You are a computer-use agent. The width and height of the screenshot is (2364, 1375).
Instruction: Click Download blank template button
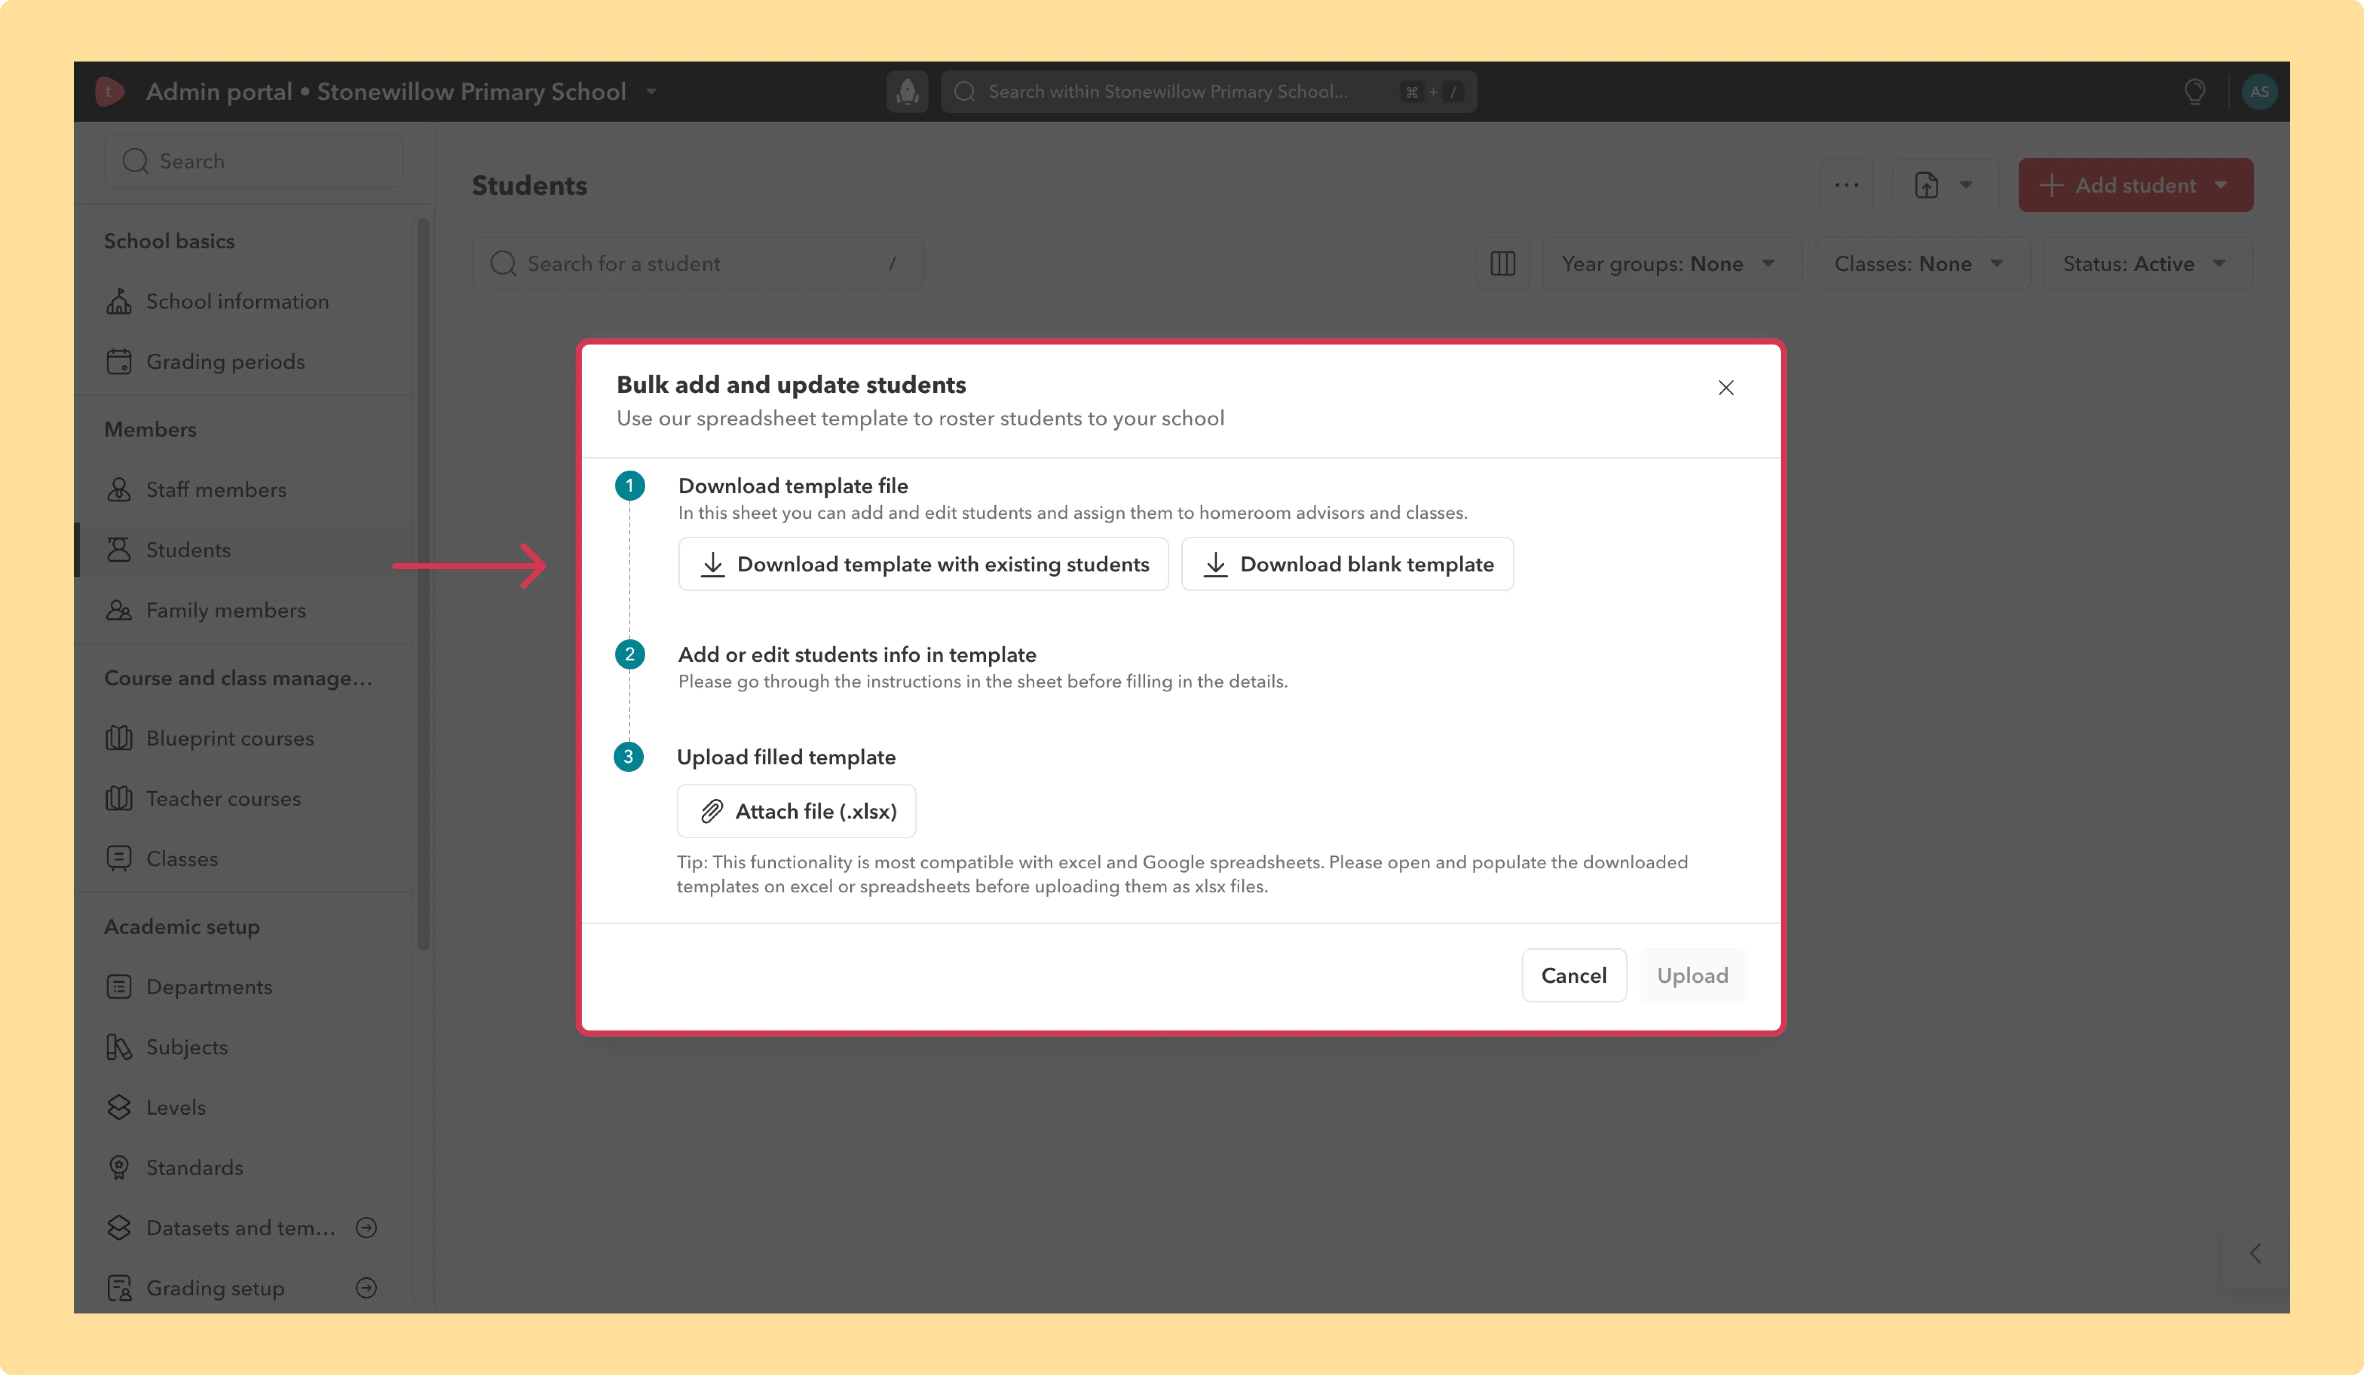click(x=1347, y=564)
